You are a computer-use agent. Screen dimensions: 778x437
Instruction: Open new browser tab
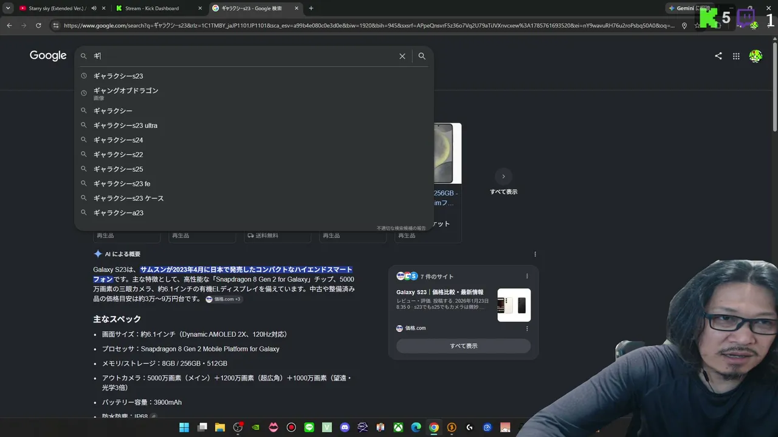(311, 8)
